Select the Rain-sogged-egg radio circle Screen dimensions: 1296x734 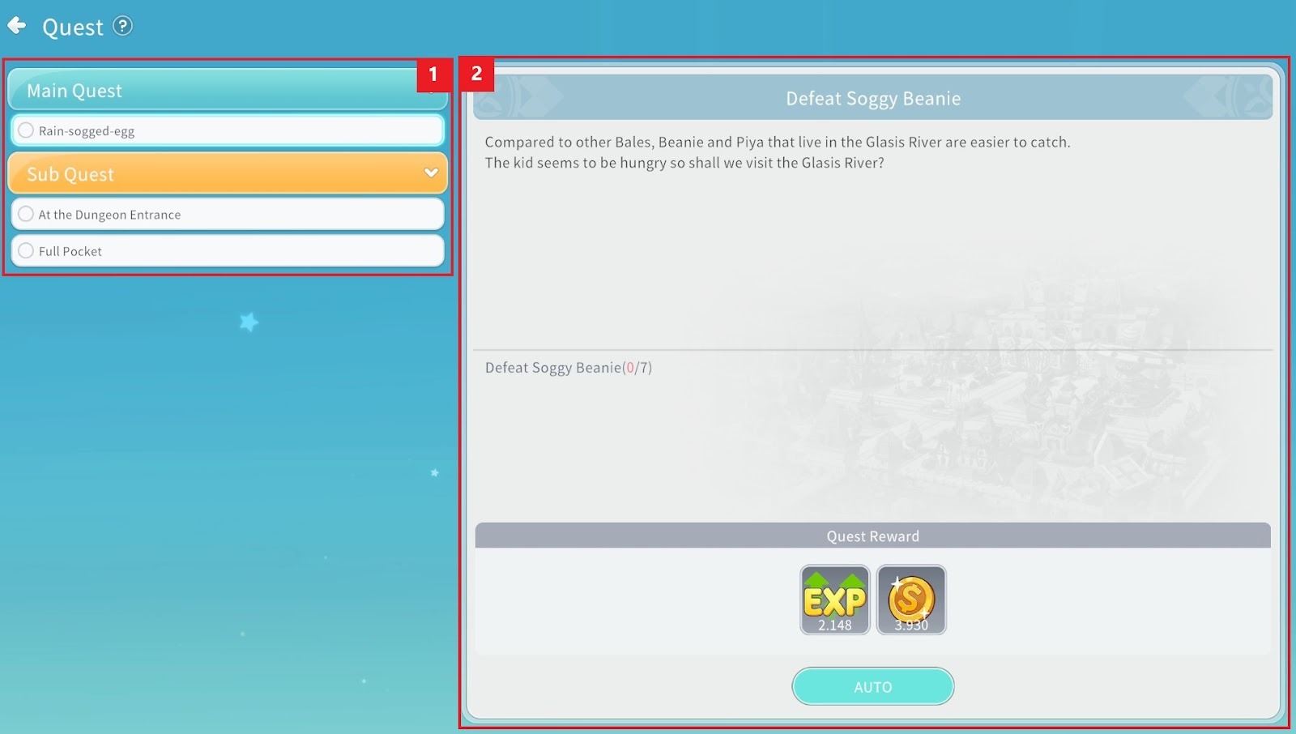point(26,130)
